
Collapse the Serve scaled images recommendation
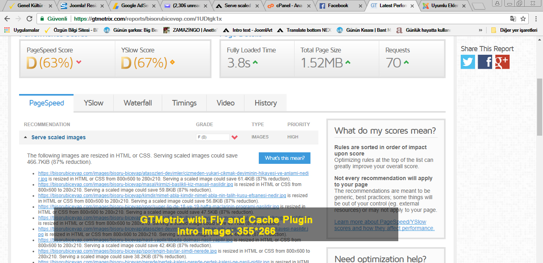click(25, 137)
